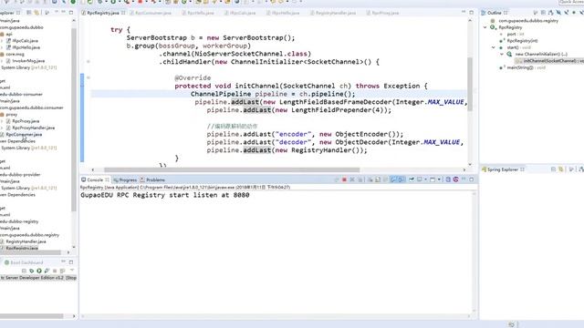Minimize the editor area

(464, 12)
